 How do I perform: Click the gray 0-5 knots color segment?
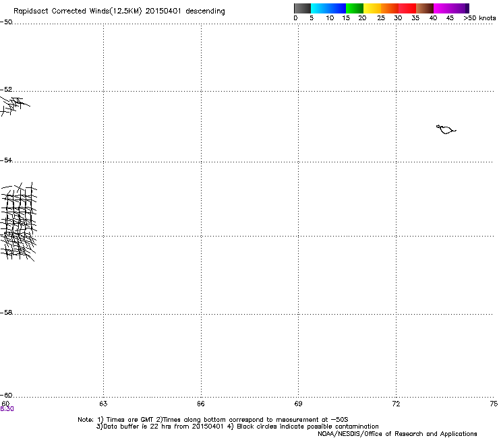coord(302,8)
